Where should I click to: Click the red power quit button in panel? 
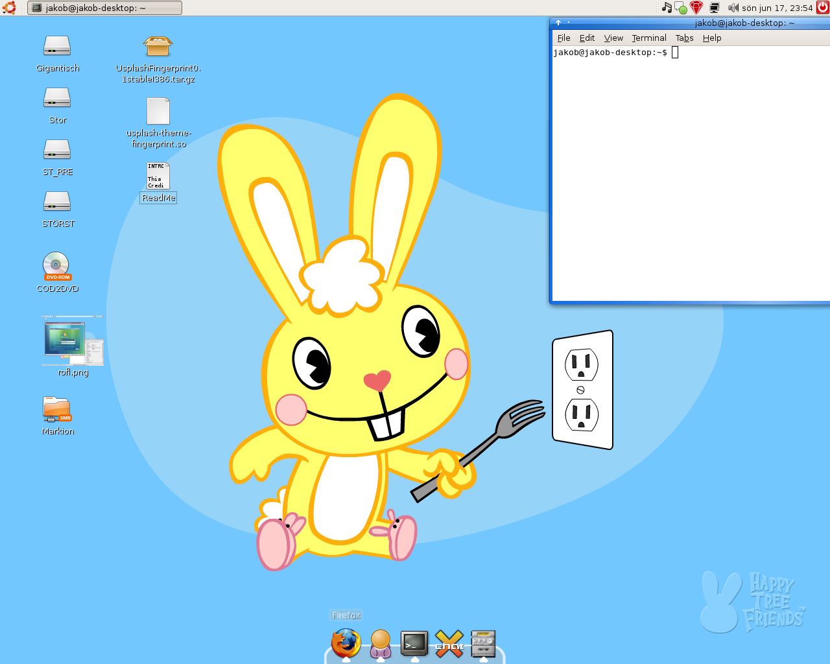pos(822,8)
